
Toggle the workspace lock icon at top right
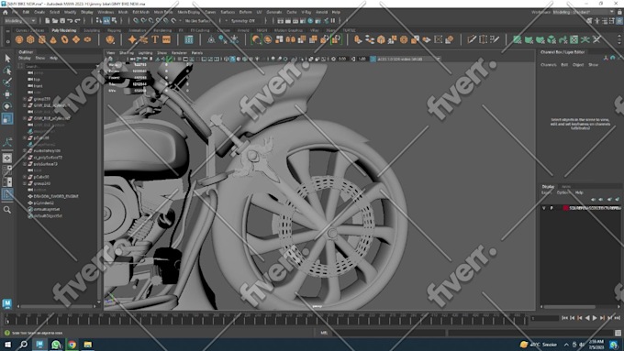point(619,12)
